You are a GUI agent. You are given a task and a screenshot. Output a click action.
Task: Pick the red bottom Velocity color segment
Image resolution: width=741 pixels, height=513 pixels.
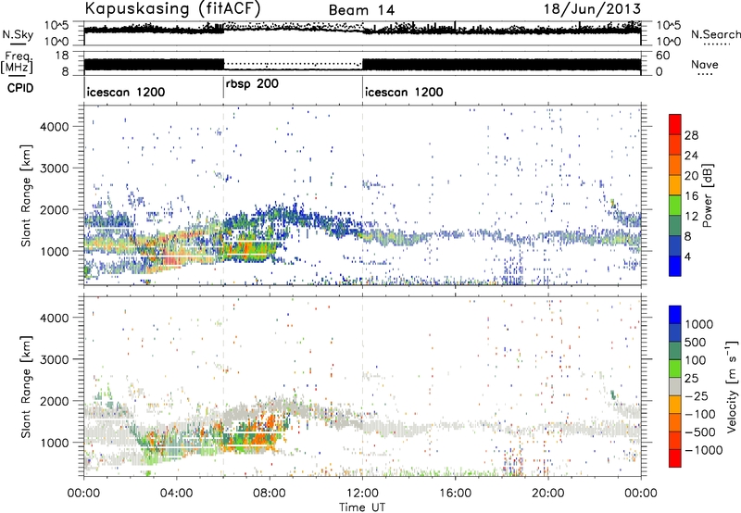pos(675,458)
